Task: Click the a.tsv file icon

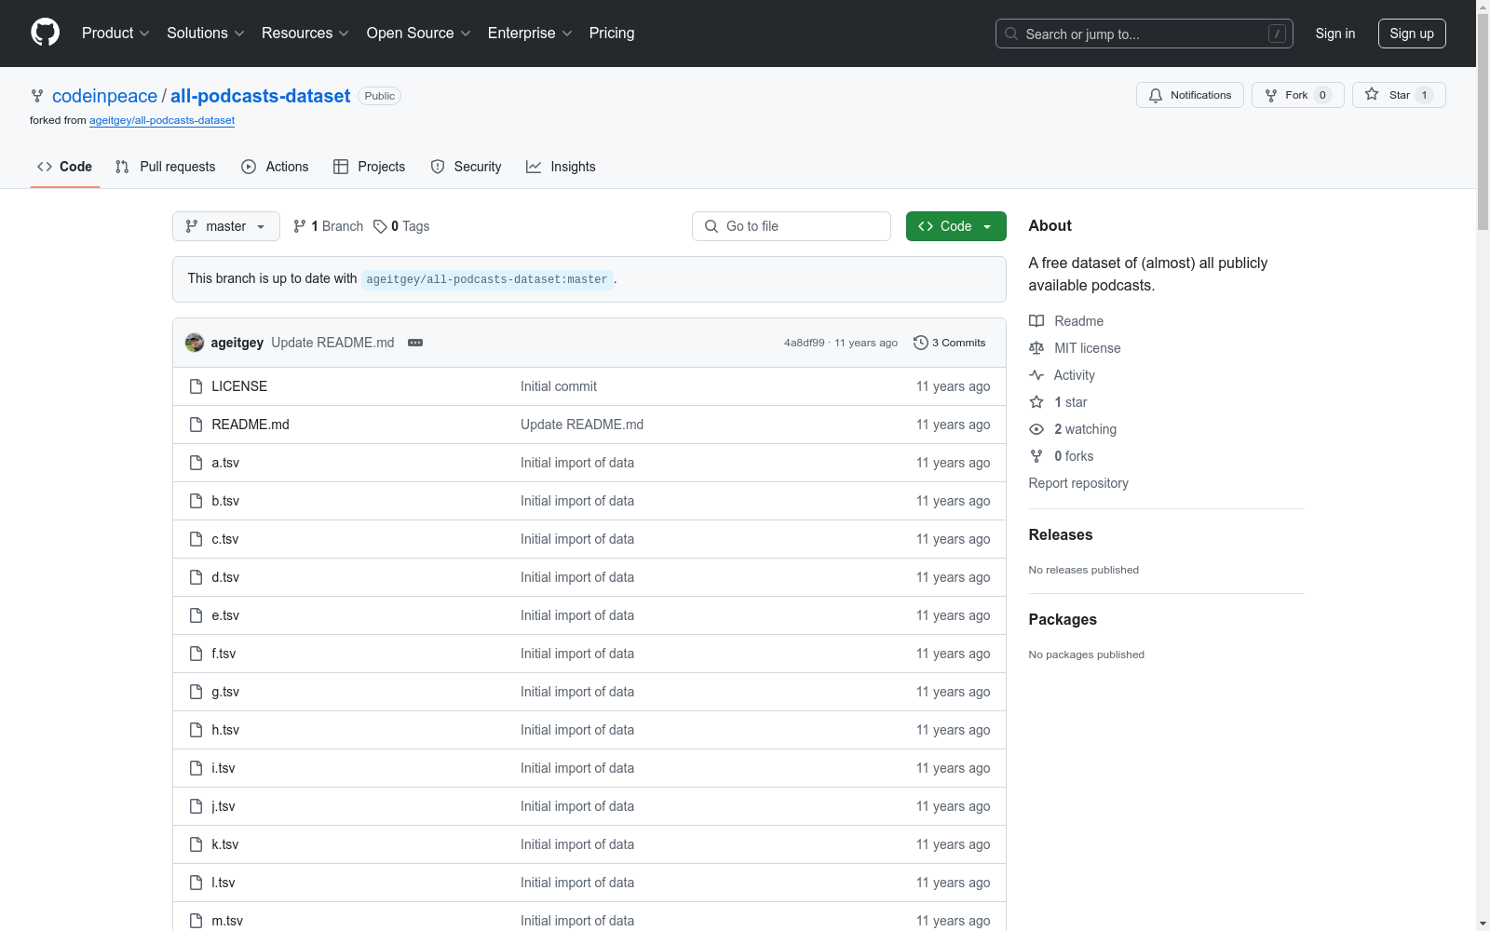Action: tap(196, 463)
